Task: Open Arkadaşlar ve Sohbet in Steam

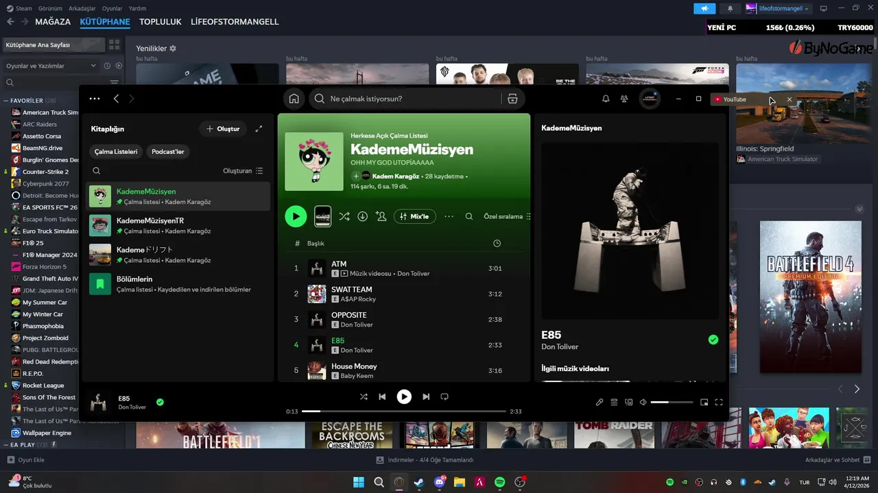Action: [837, 460]
